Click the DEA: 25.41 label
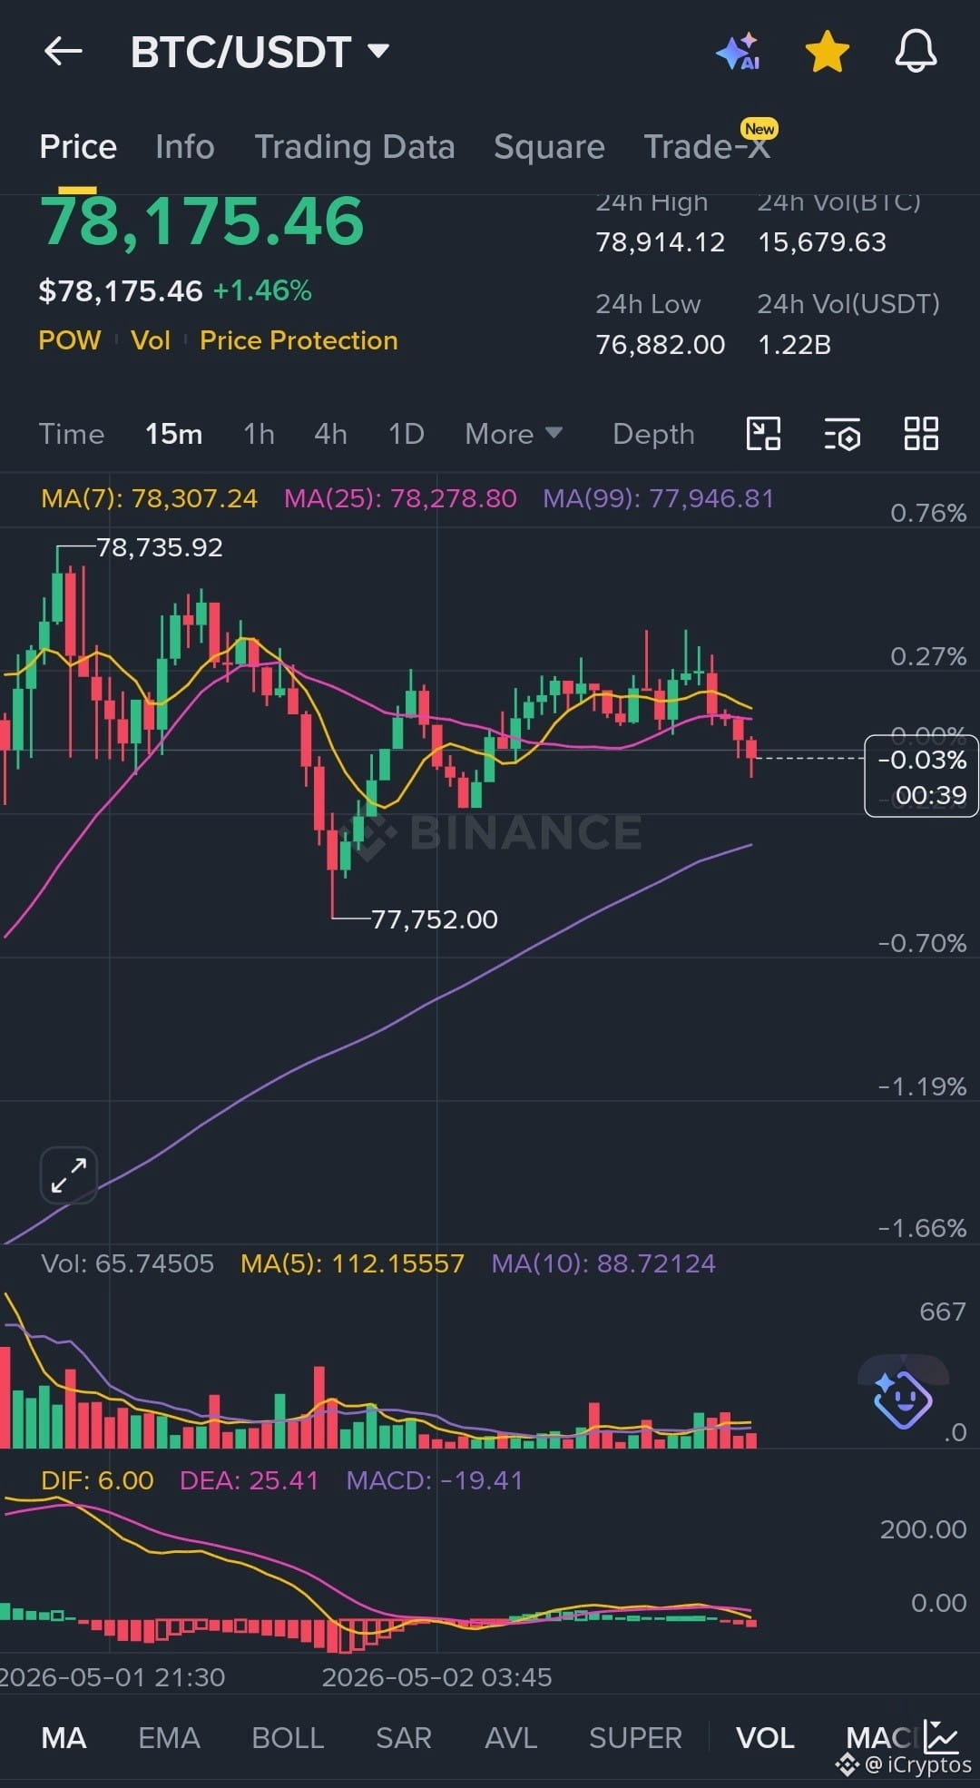Viewport: 980px width, 1788px height. (250, 1480)
